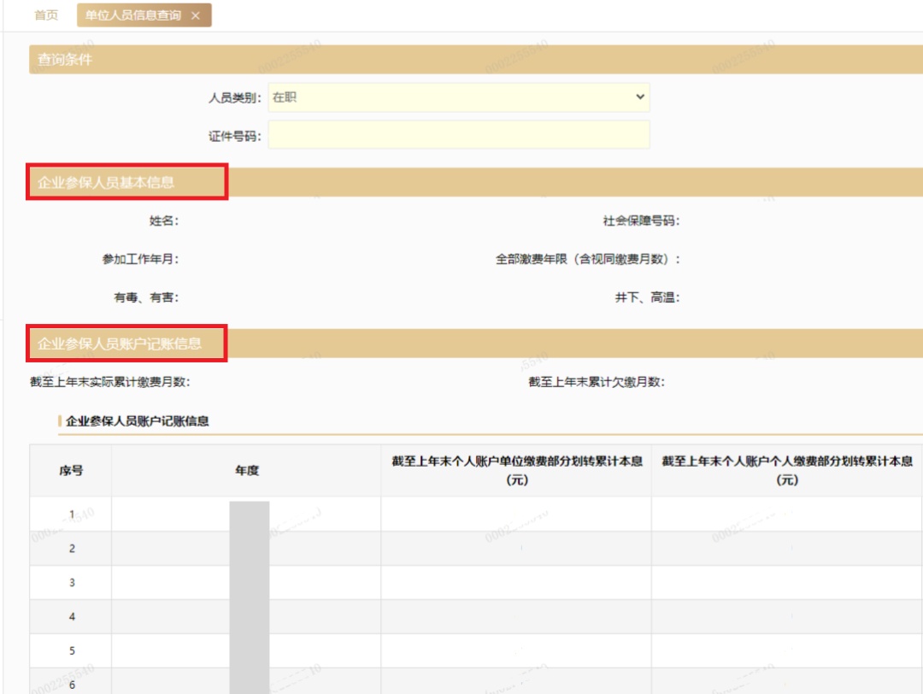Select table row number 3

476,583
